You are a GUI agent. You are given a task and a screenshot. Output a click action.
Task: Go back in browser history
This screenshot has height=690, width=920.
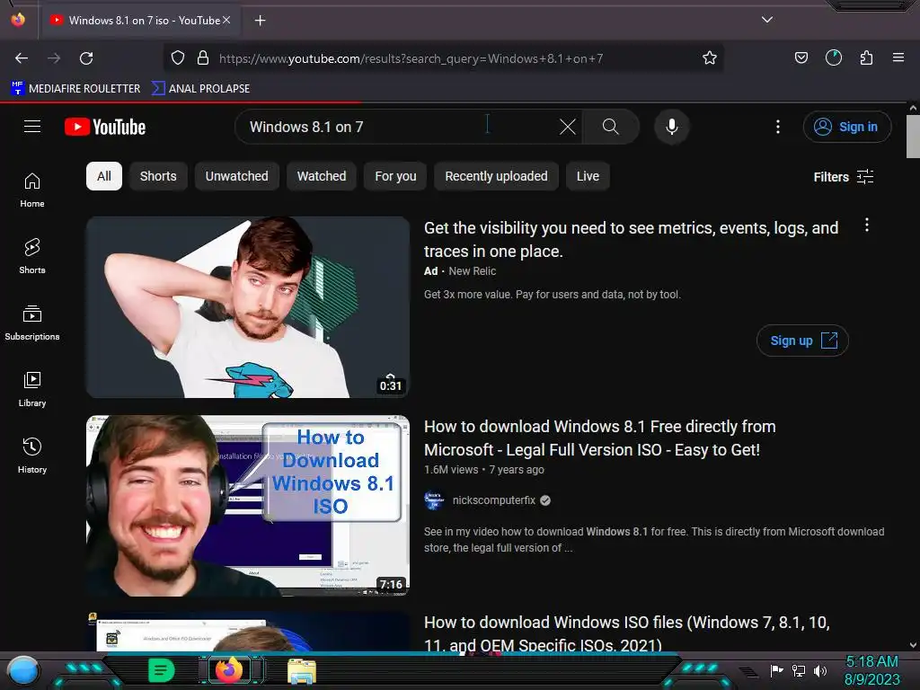[x=22, y=58]
